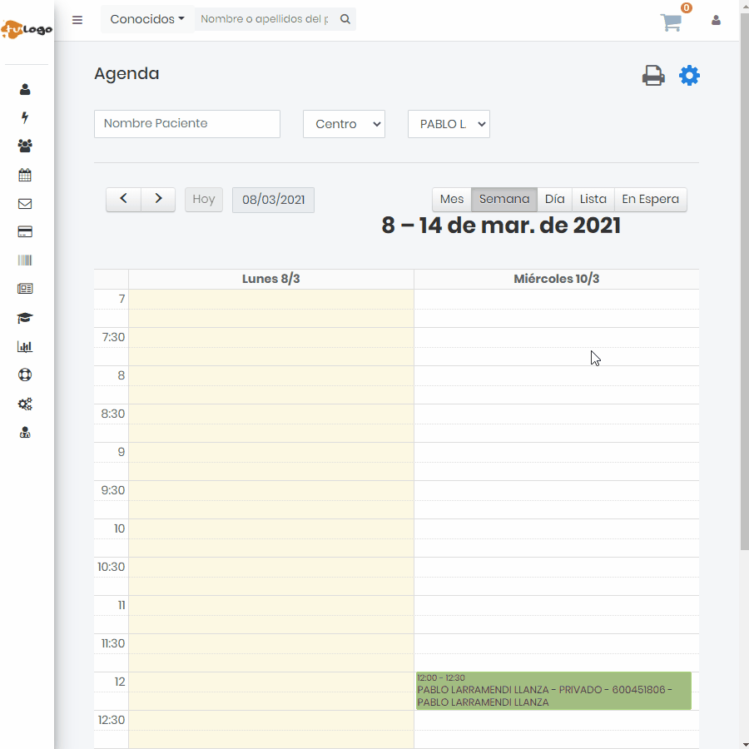
Task: Click the barcode icon in sidebar
Action: [x=25, y=260]
